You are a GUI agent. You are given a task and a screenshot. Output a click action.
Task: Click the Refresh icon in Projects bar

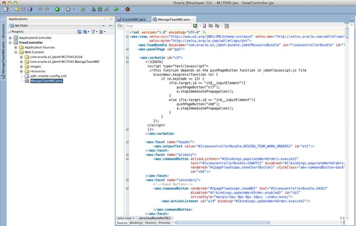pos(85,32)
